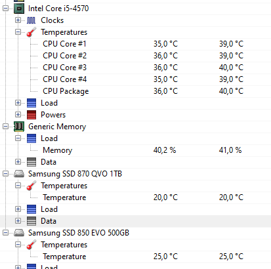The image size is (271, 269).
Task: Click the blue CPU Load icon
Action: (31, 103)
